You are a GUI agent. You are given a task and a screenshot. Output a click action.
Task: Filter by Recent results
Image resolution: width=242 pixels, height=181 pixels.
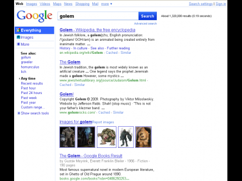click(32, 83)
